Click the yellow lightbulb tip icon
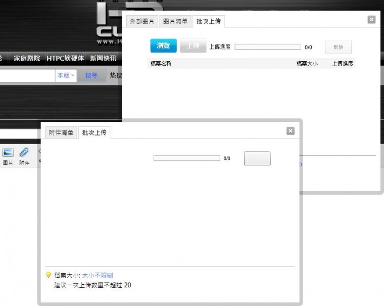Screen dimensions: 384x306 click(x=49, y=275)
